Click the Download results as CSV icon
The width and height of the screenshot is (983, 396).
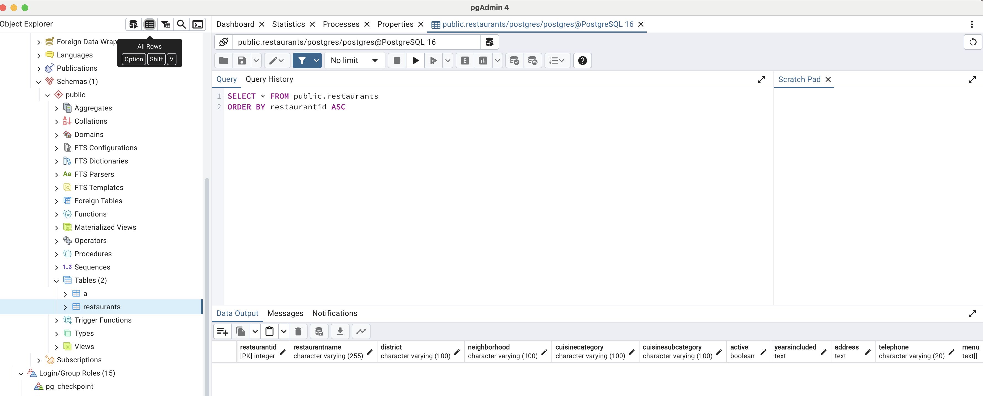340,331
